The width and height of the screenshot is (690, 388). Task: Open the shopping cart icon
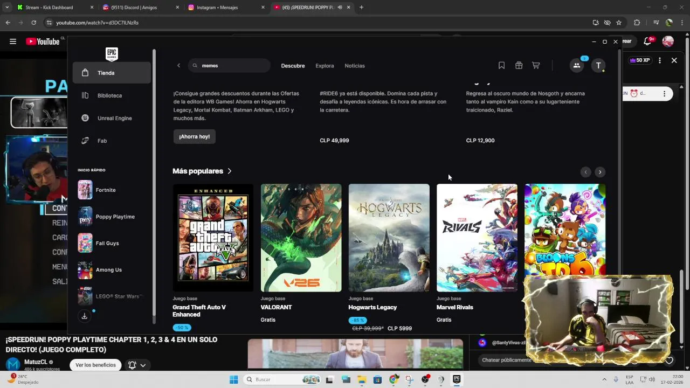click(x=536, y=65)
